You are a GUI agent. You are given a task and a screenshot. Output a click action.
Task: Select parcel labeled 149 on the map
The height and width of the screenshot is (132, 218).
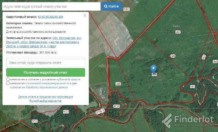[173, 56]
